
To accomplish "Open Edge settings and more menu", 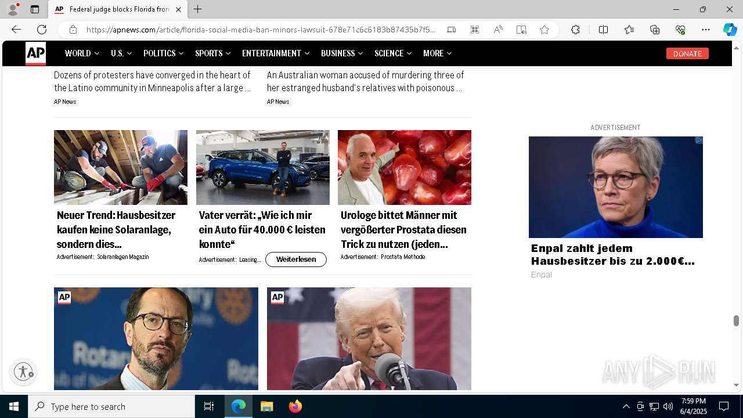I will pyautogui.click(x=706, y=30).
